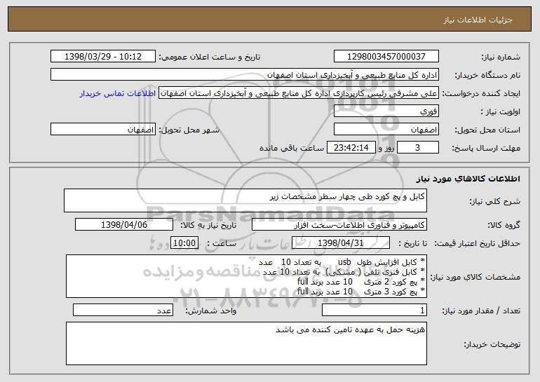The width and height of the screenshot is (540, 382).
Task: Click the goods group field کامپیوتر و فناوری اطلاعات
Action: [339, 225]
